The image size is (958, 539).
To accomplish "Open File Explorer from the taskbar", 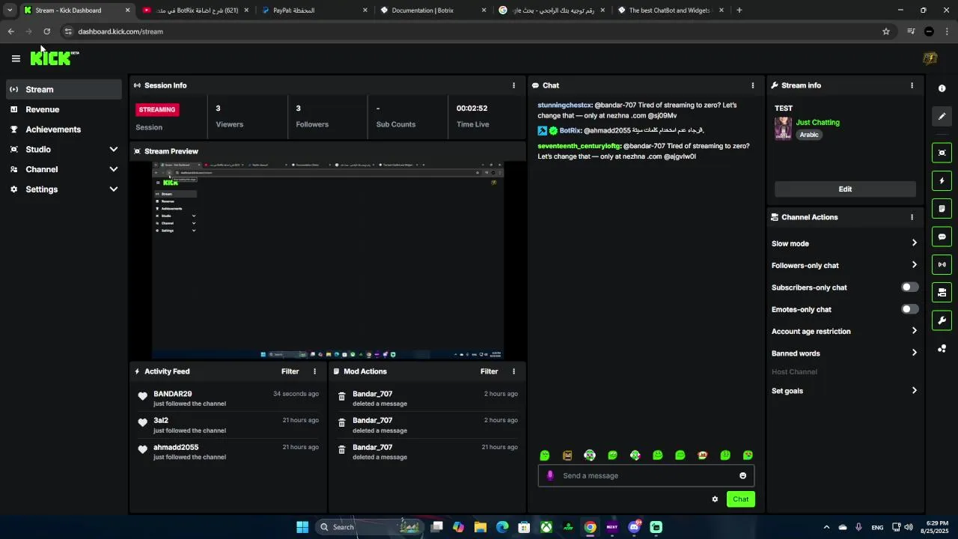I will click(x=480, y=527).
